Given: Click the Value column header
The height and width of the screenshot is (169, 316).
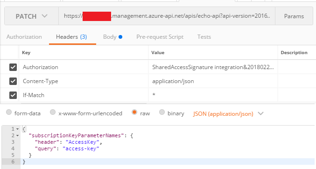Looking at the screenshot, I should 158,53.
